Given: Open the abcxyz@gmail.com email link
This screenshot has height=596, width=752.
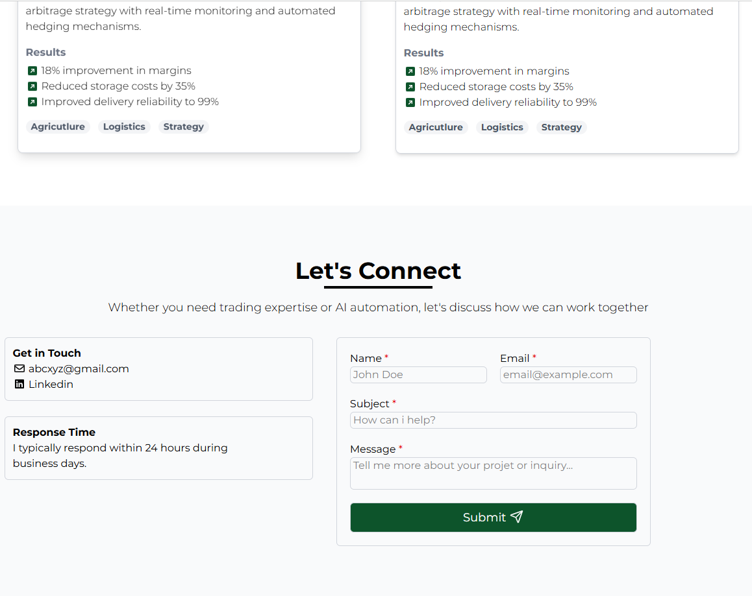Looking at the screenshot, I should [79, 369].
